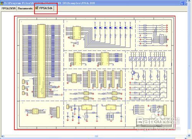Click the horizontal scrollbar thumb
Viewport: 192px width, 139px height.
point(96,136)
